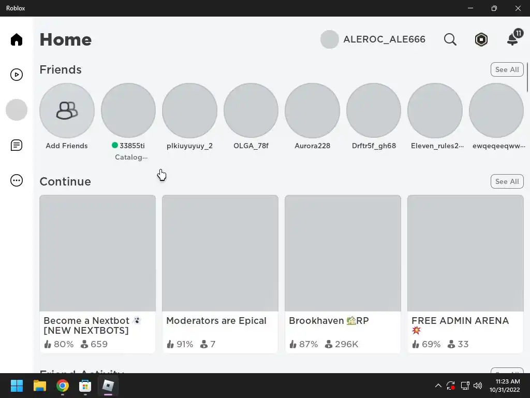Click See All for Friends

507,69
